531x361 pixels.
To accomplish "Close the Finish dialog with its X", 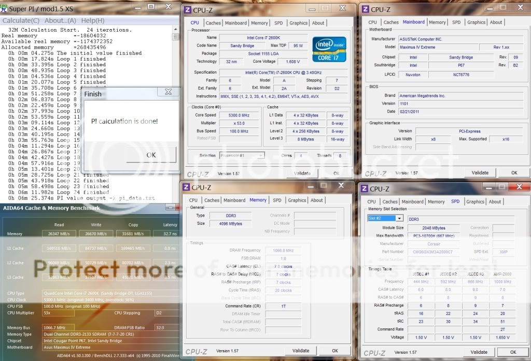I will tap(169, 92).
